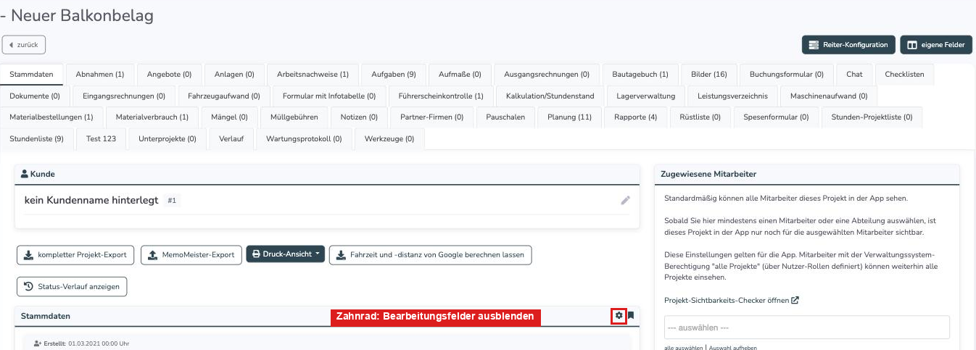This screenshot has height=350, width=976.
Task: Open the Maschinenaufwand (0) tab
Action: coord(829,96)
